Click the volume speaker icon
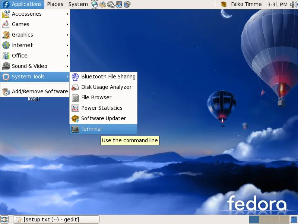 294,4
